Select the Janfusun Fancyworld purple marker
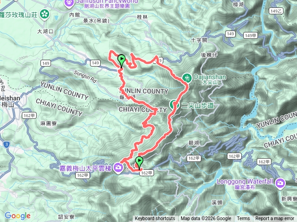 tap(69, 3)
